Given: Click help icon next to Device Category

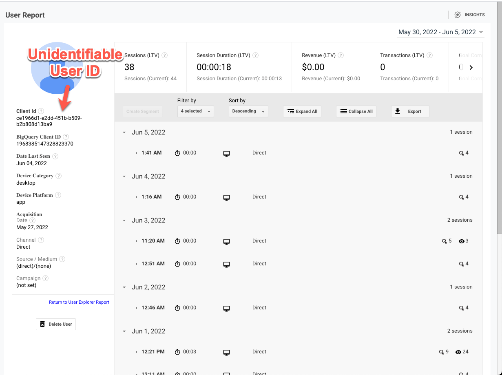Looking at the screenshot, I should click(x=59, y=176).
